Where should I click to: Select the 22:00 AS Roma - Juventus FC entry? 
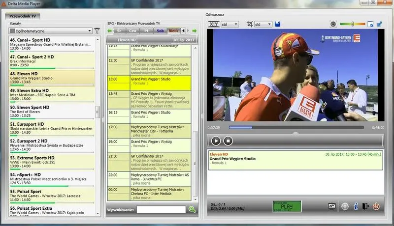[x=149, y=179]
